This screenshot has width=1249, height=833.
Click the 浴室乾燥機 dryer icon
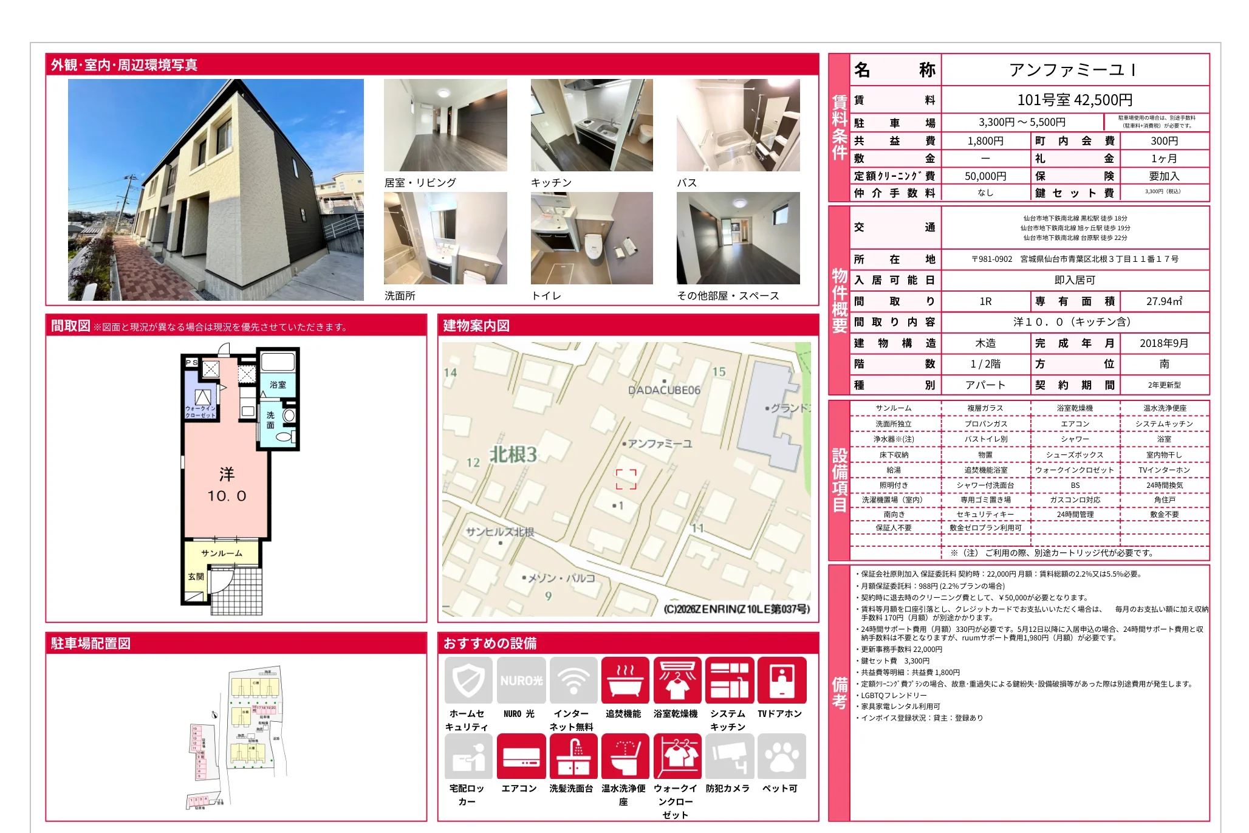coord(677,680)
